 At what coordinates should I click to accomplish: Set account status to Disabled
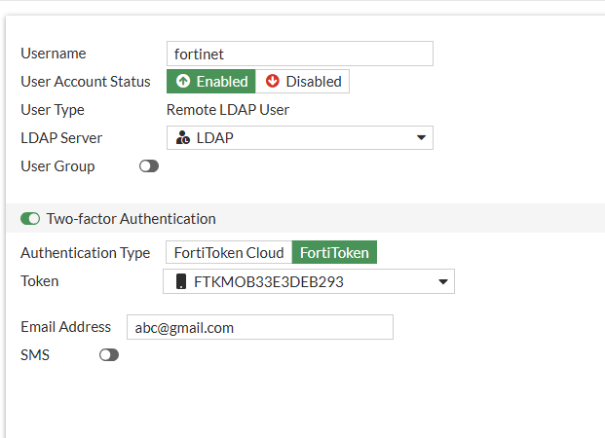(x=302, y=82)
